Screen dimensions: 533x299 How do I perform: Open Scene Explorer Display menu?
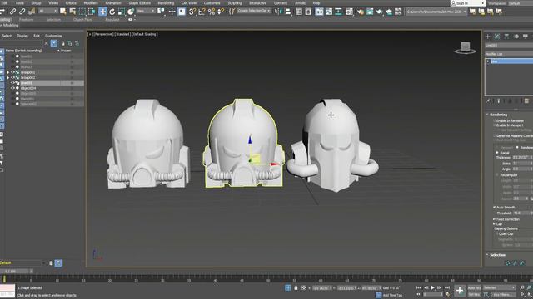point(22,36)
